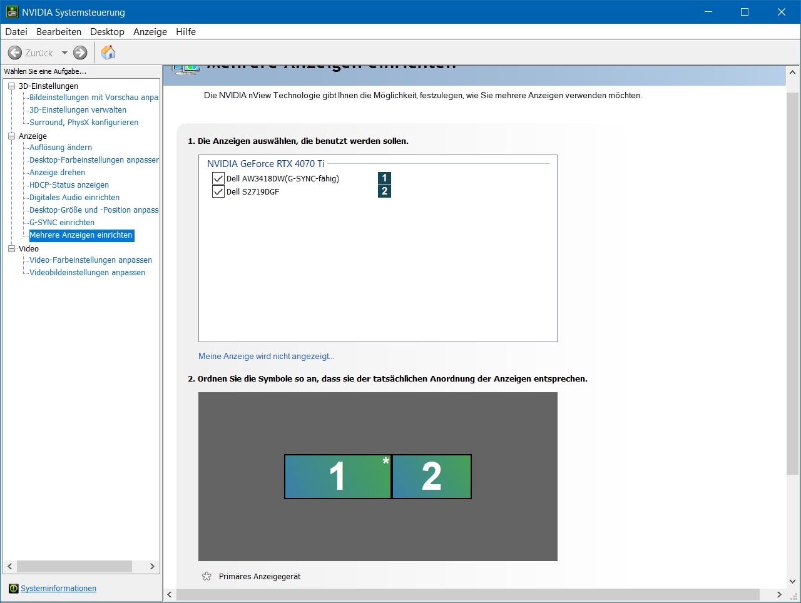Open the home start page icon
Viewport: 801px width, 603px height.
coord(108,53)
